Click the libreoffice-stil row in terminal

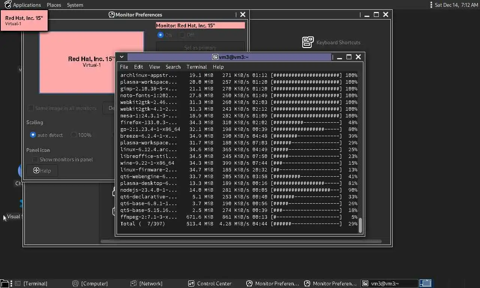[238, 156]
